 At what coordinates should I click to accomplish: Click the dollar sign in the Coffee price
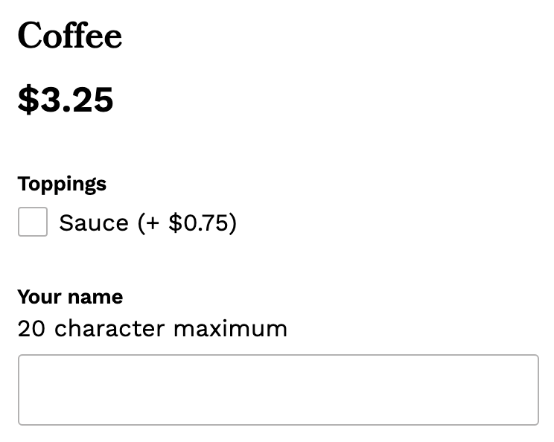tap(28, 100)
